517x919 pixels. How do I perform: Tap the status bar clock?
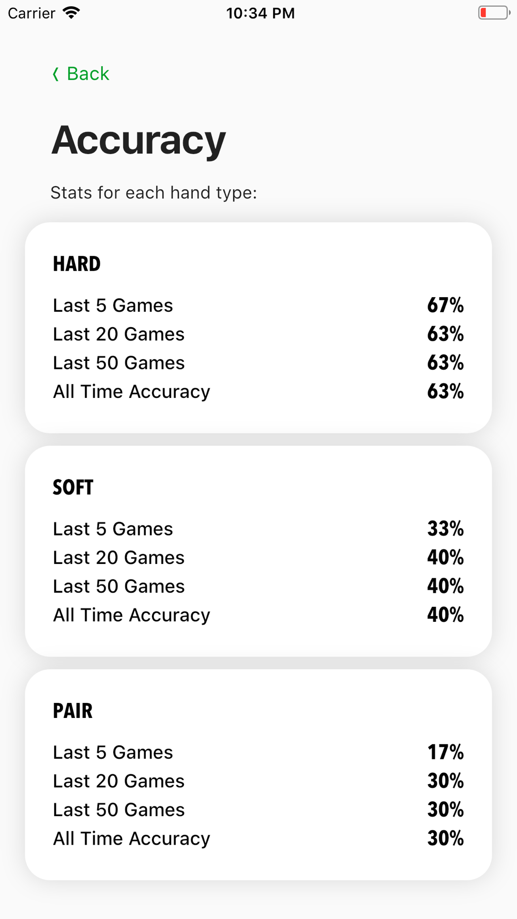[260, 13]
